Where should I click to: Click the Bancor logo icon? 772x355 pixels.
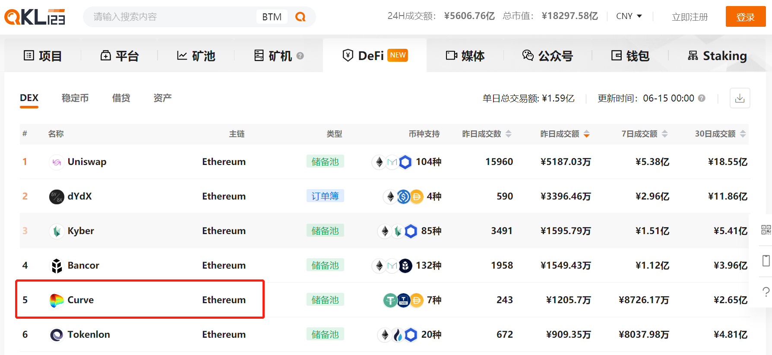pyautogui.click(x=57, y=266)
